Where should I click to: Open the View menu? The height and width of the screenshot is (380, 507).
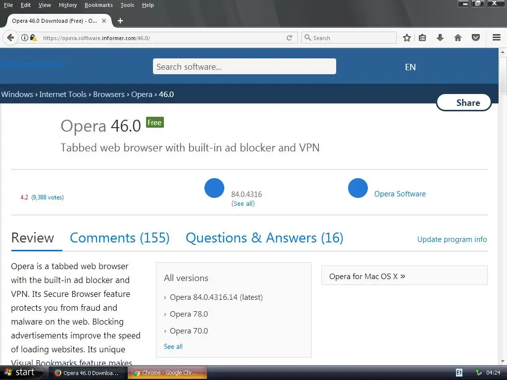point(45,5)
